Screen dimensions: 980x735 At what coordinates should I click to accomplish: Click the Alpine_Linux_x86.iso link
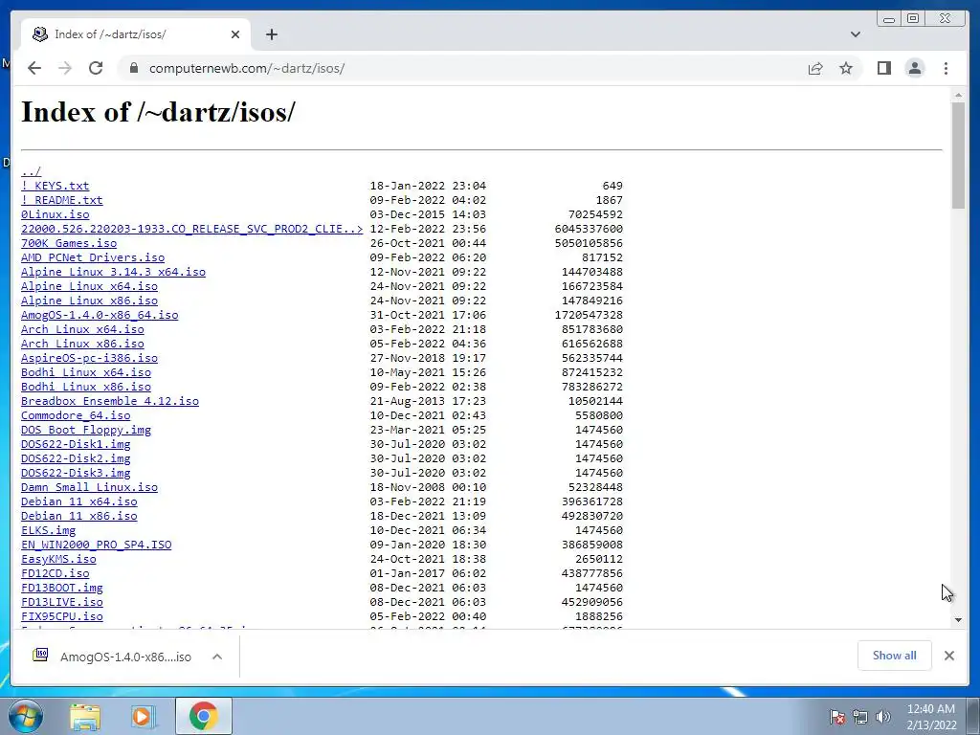89,301
